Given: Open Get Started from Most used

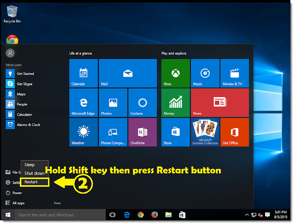Looking at the screenshot, I should coord(20,74).
